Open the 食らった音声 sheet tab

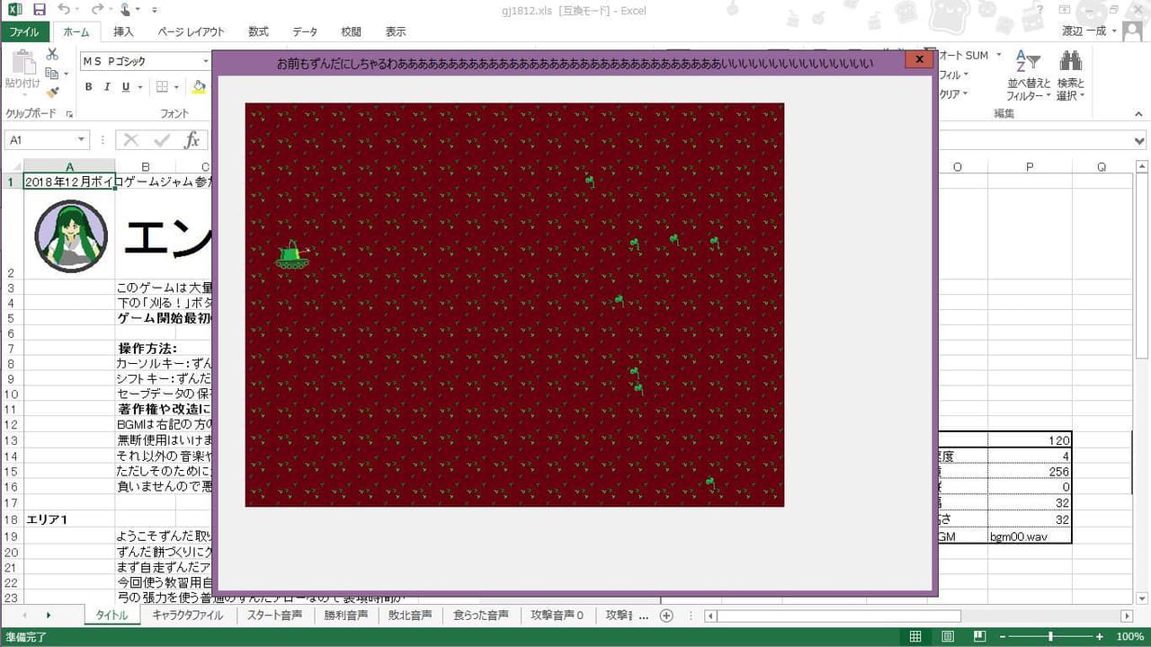tap(482, 616)
